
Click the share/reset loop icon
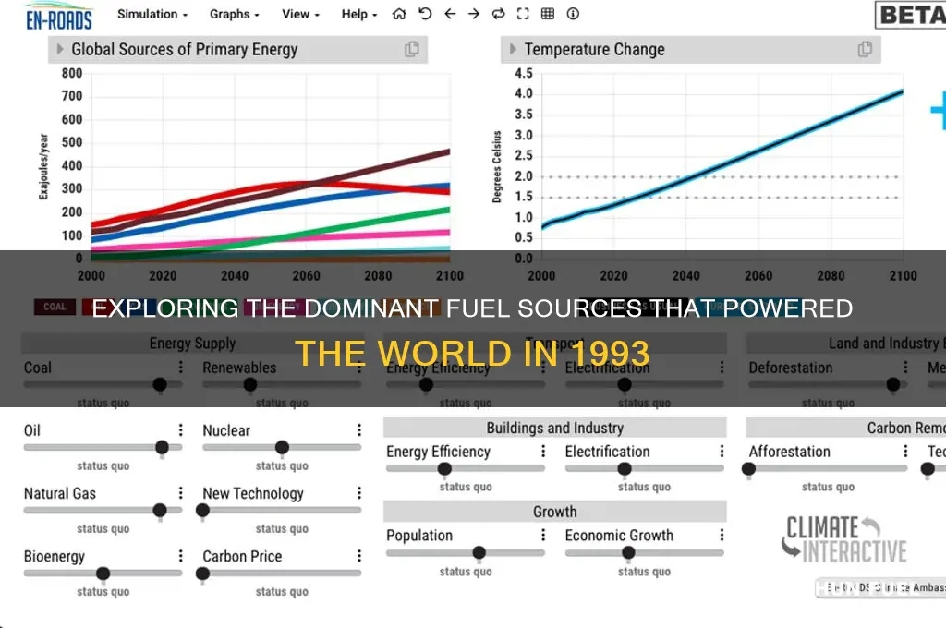point(498,14)
